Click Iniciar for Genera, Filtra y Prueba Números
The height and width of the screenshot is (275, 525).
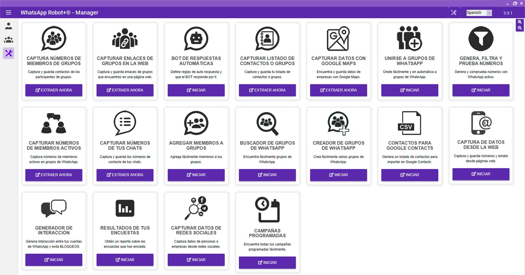click(481, 90)
